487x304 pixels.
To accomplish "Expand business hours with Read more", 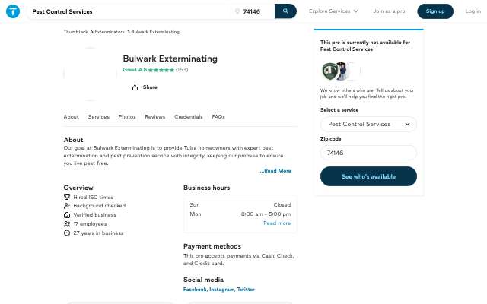I will click(x=277, y=223).
